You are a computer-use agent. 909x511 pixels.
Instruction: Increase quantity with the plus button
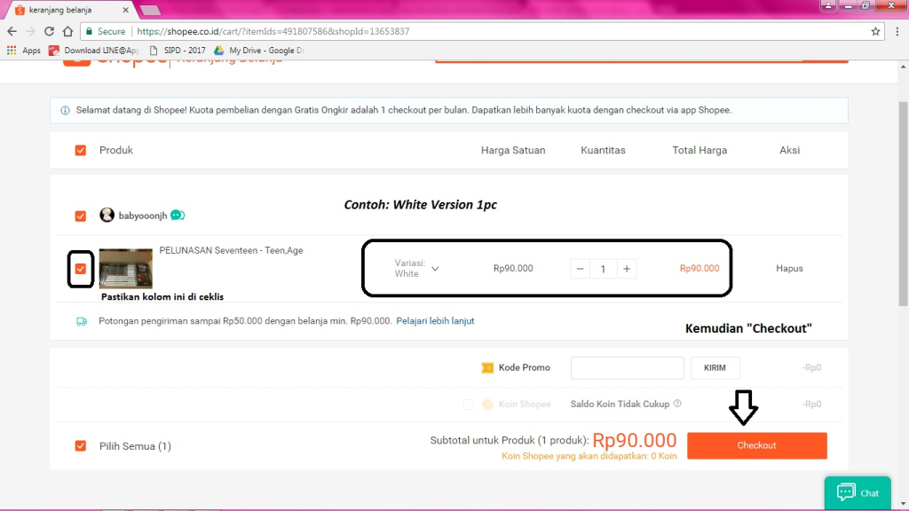pyautogui.click(x=627, y=268)
